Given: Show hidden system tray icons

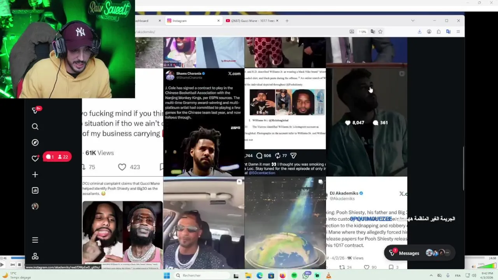Looking at the screenshot, I should click(431, 275).
